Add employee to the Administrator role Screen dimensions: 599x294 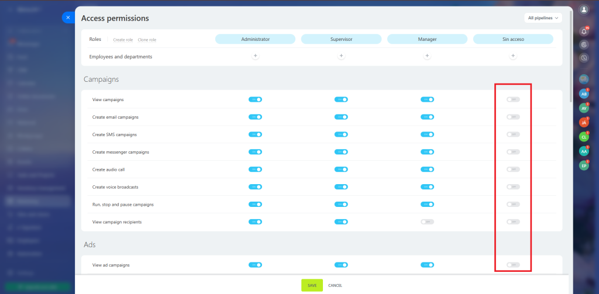click(x=255, y=56)
